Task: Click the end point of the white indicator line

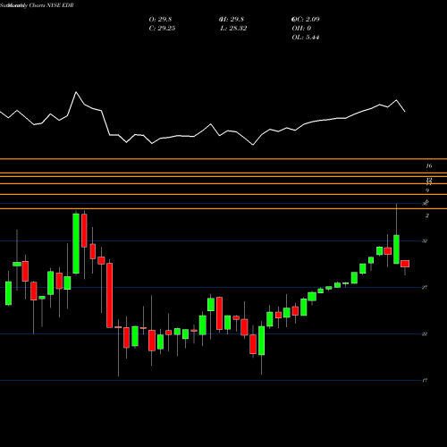Action: tap(405, 112)
